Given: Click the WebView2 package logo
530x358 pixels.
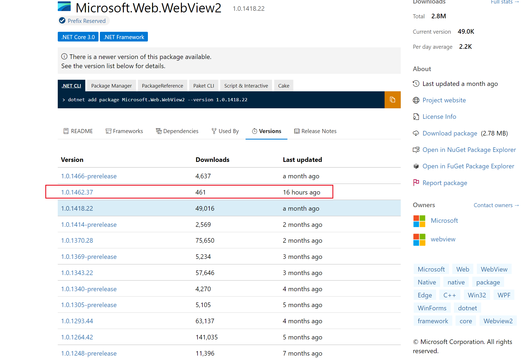Looking at the screenshot, I should point(64,6).
